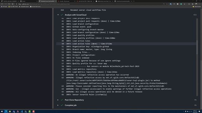
Task: Click the Post Clone Repository step title
Action: coord(74,100)
